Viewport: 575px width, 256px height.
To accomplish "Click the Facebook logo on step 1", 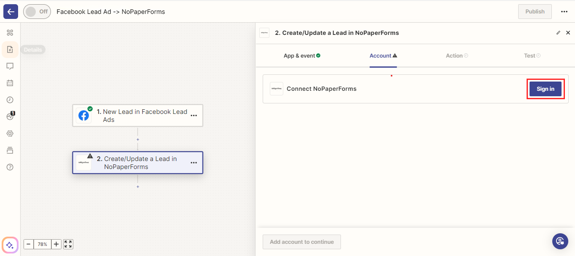I will (84, 116).
